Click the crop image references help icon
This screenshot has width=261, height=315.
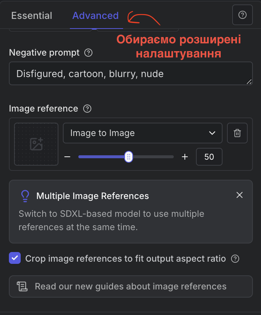[235, 259]
